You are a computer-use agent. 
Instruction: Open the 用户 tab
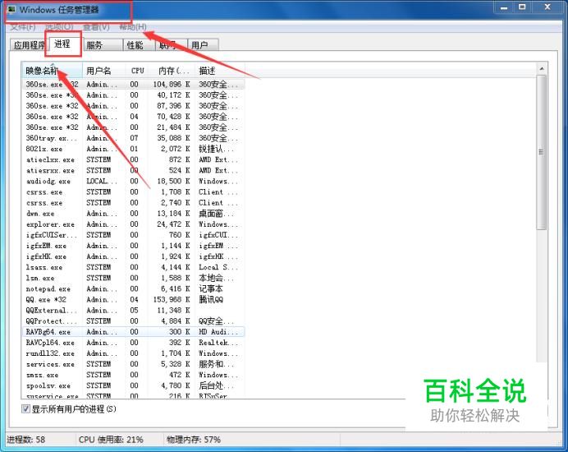[203, 45]
